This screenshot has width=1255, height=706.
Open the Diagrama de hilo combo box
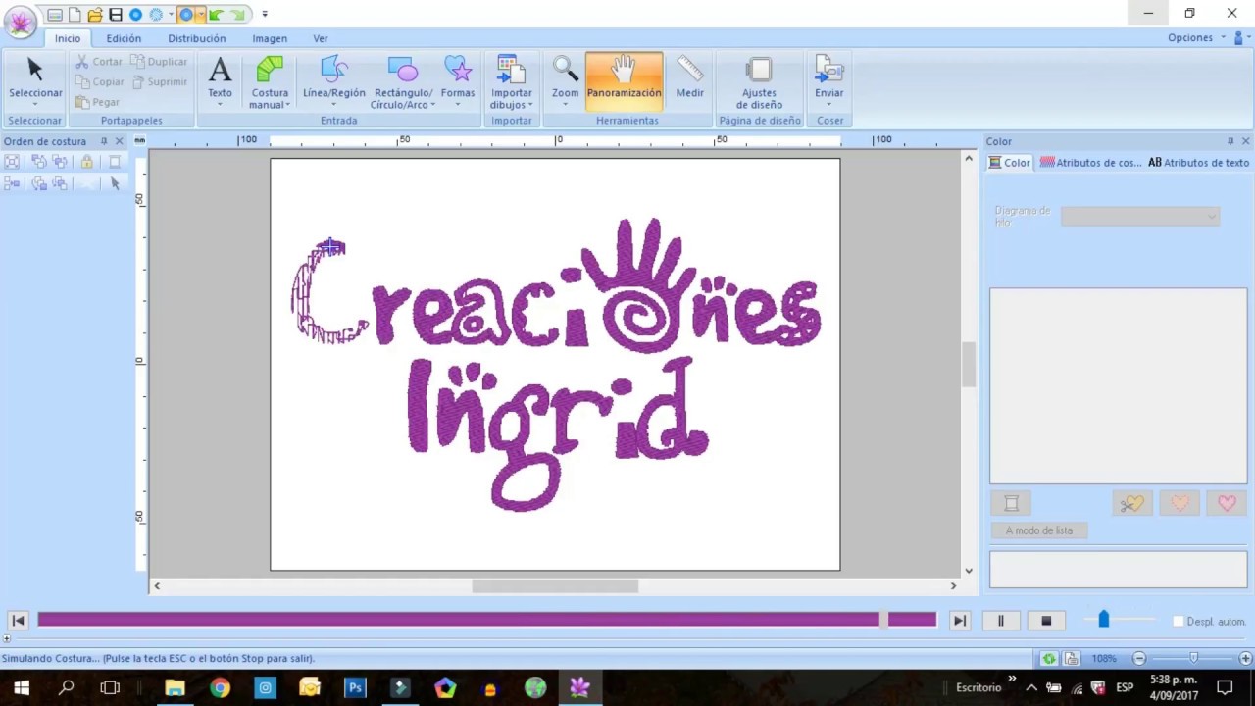click(1140, 216)
